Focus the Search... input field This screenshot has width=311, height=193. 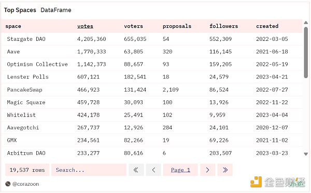(x=89, y=170)
